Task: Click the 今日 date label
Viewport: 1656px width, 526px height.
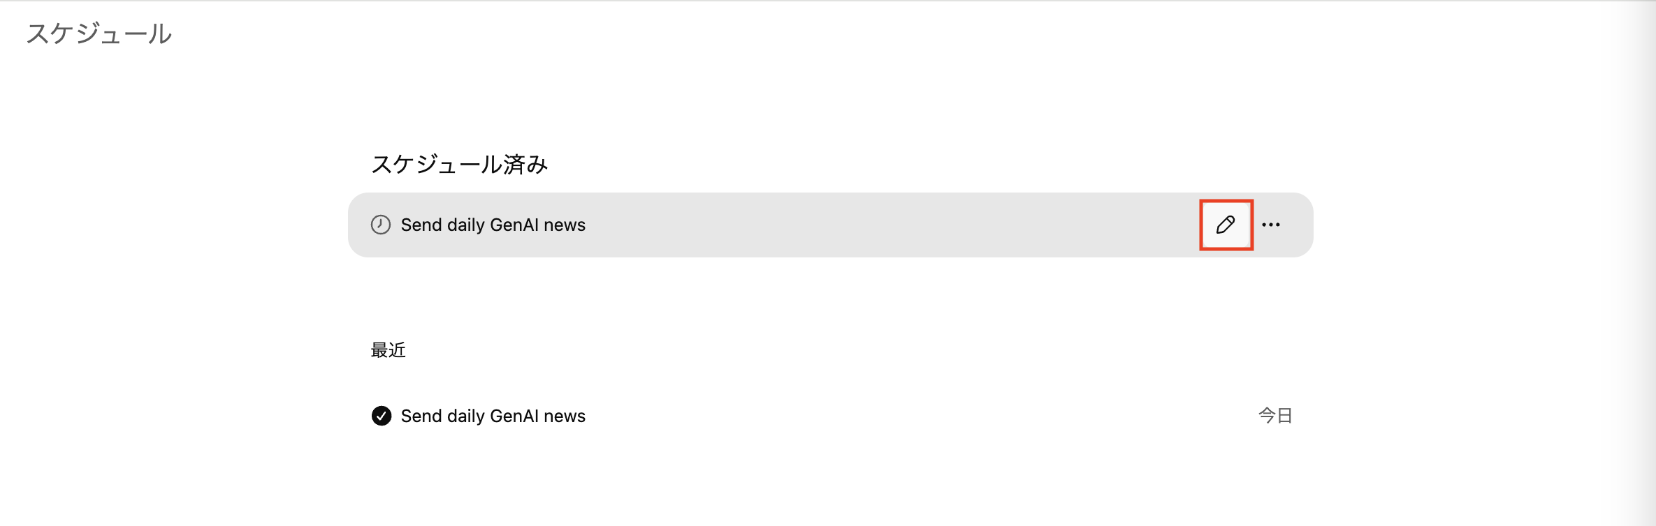Action: [1275, 416]
